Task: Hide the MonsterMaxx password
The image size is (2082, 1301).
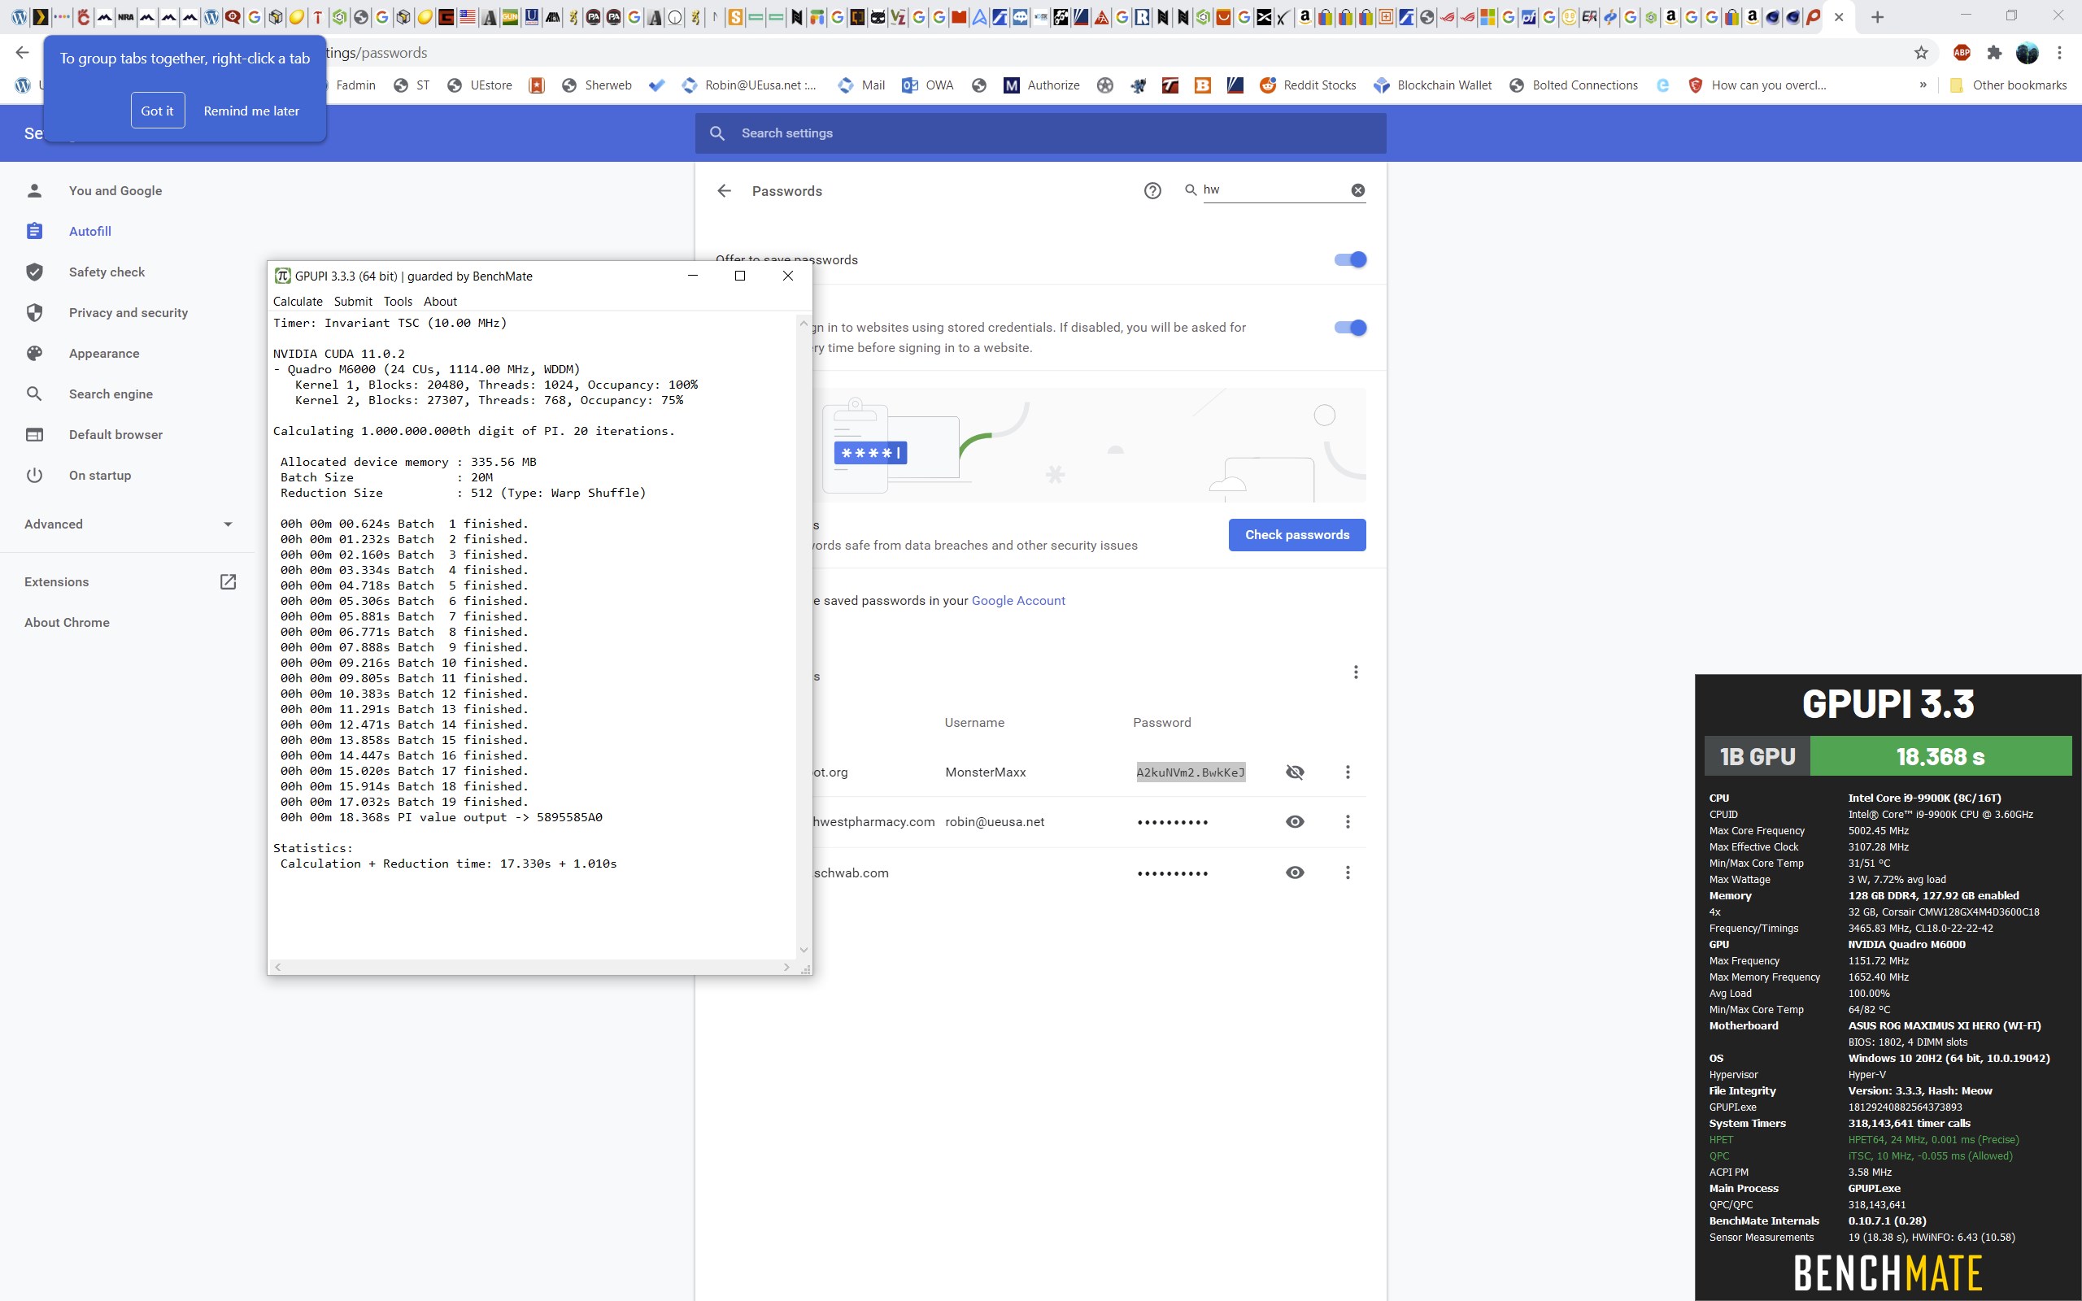Action: [1295, 772]
